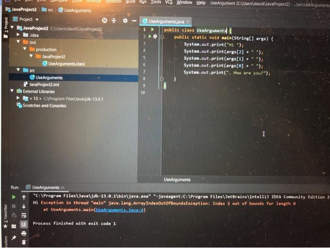
Task: Open Project panel settings gear
Action: pyautogui.click(x=125, y=21)
